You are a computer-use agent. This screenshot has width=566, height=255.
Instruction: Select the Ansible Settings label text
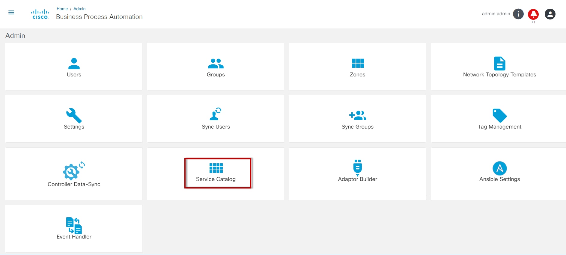pos(499,179)
